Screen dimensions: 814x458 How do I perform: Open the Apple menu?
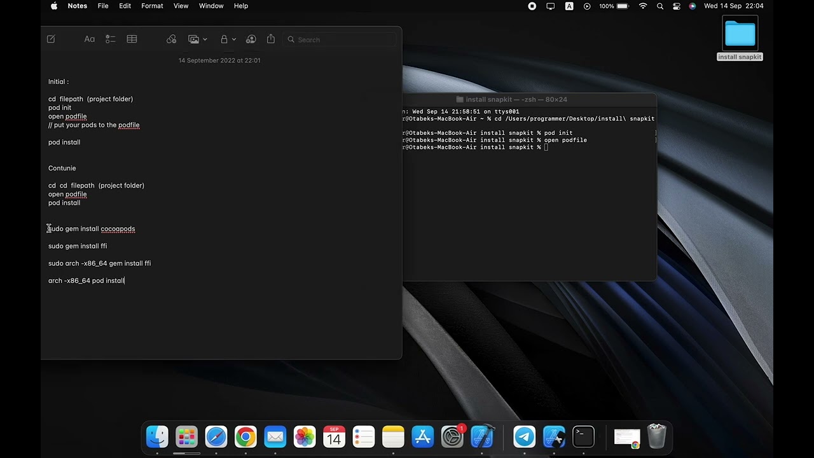pos(54,6)
